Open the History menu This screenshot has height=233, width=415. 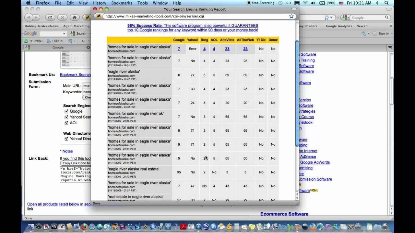[x=99, y=3]
